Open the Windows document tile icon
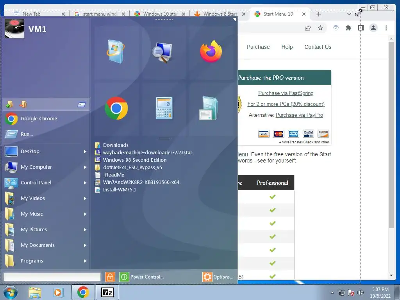Image resolution: width=400 pixels, height=300 pixels. pos(209,108)
